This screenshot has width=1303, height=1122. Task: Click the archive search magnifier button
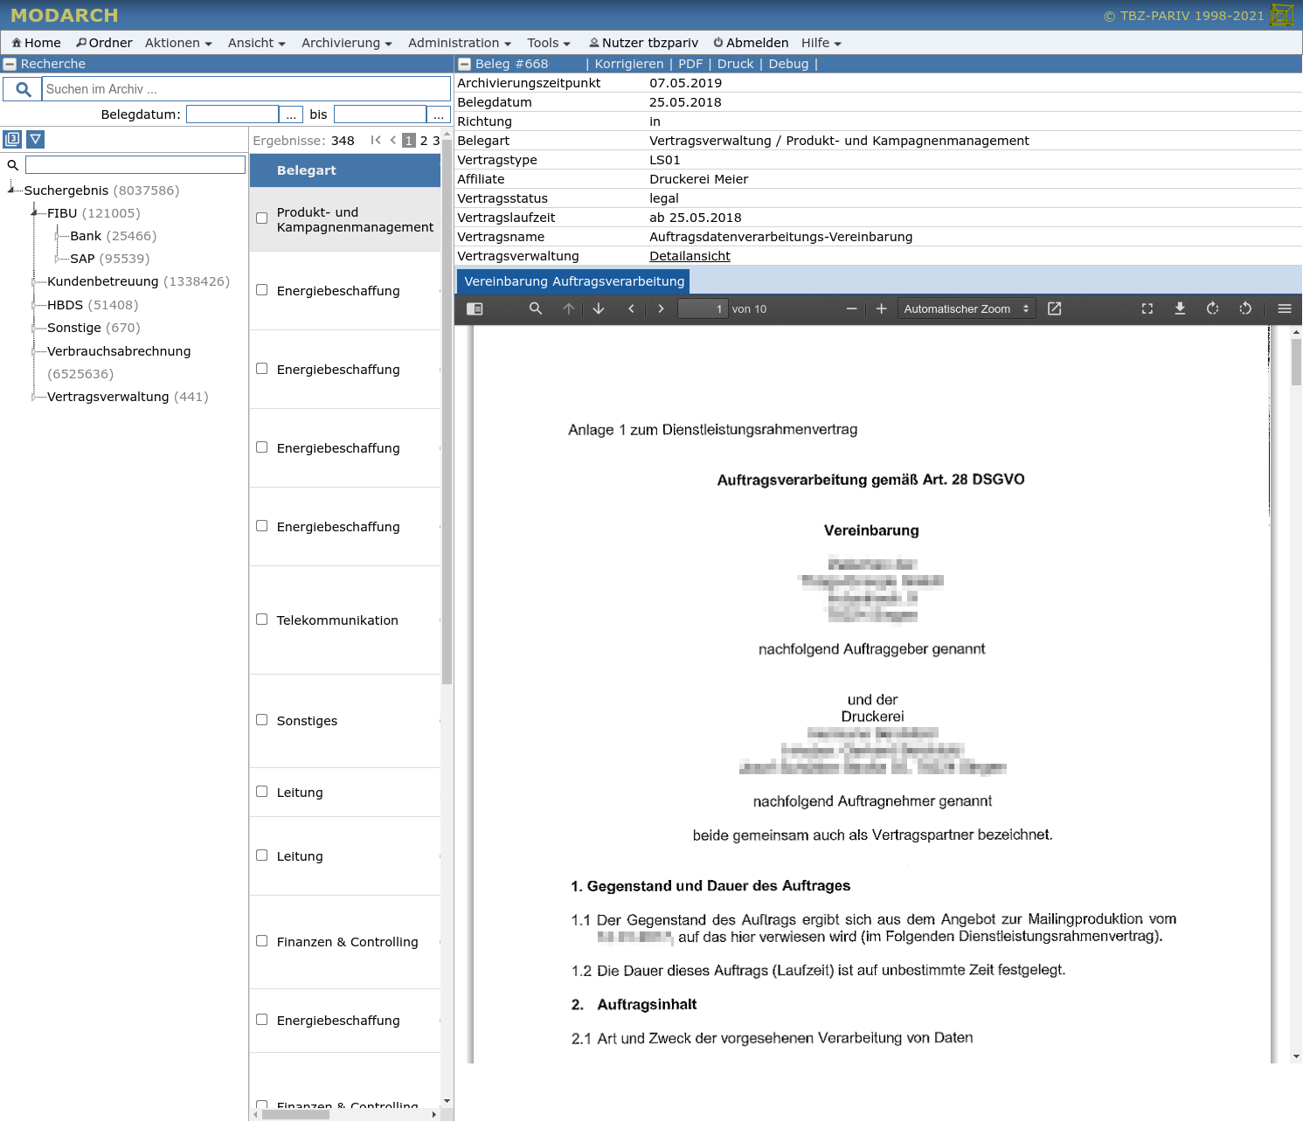[x=23, y=89]
